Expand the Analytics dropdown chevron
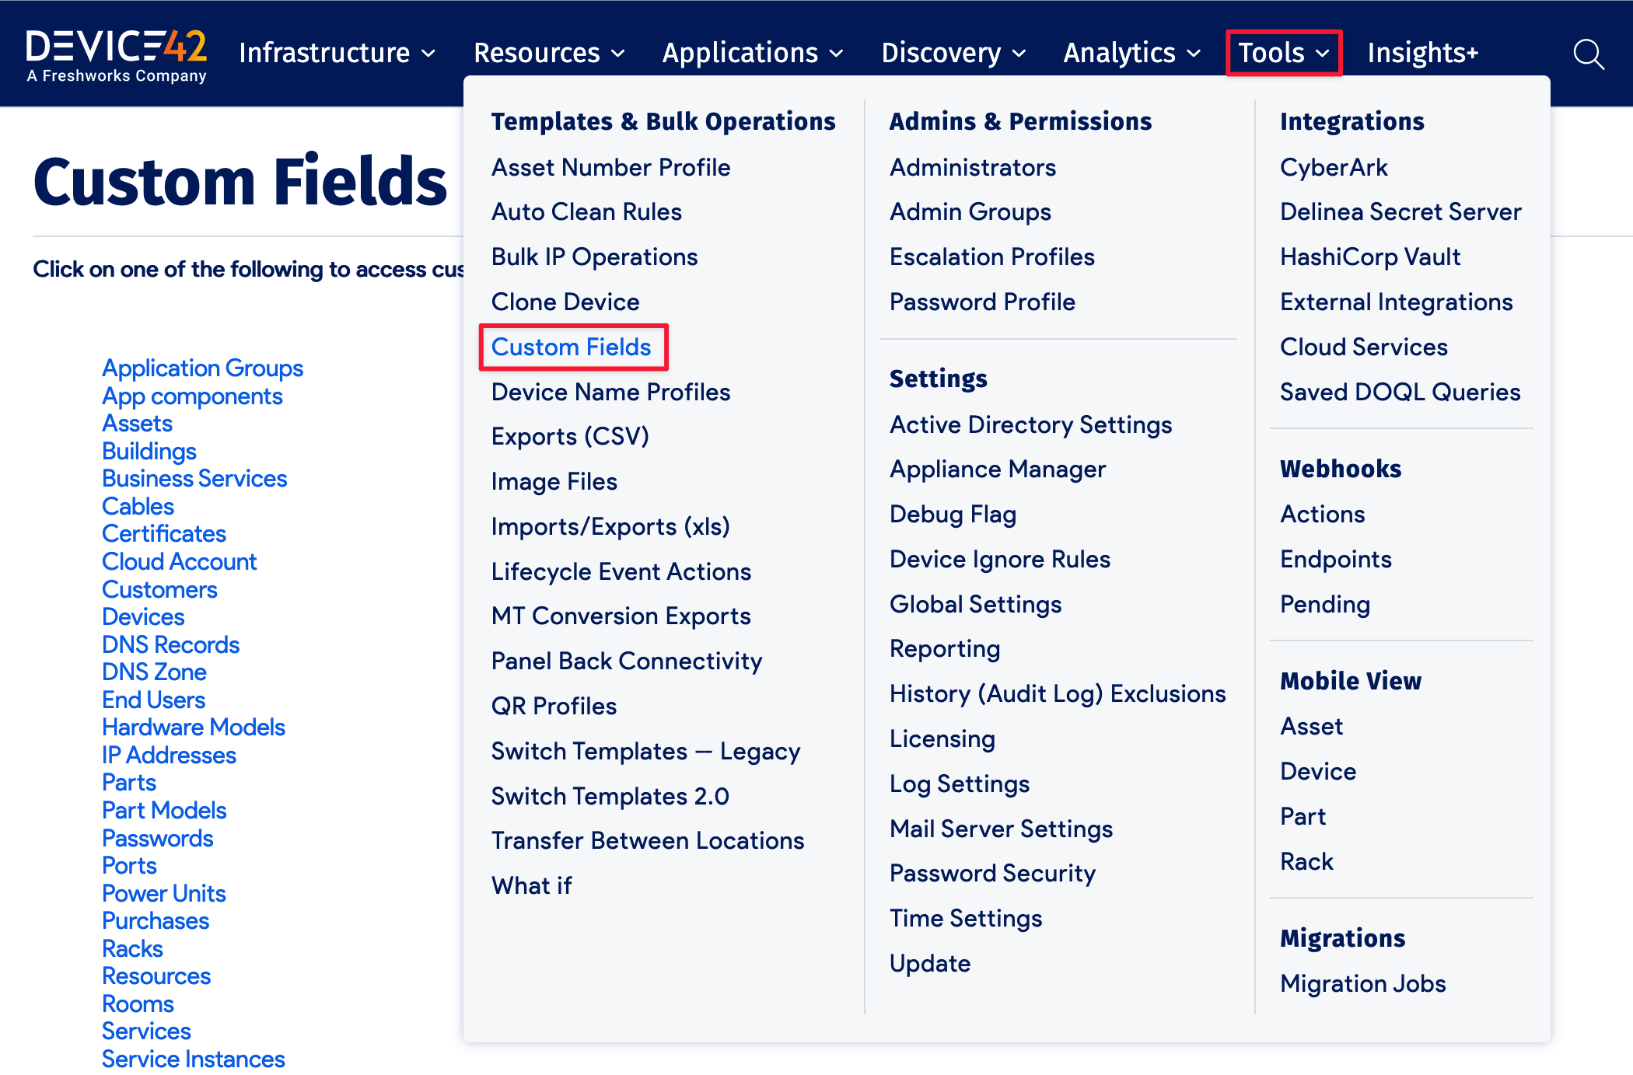The height and width of the screenshot is (1075, 1633). click(1193, 54)
